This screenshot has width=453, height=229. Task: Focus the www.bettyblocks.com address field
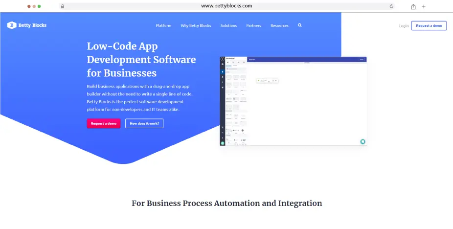tap(226, 6)
